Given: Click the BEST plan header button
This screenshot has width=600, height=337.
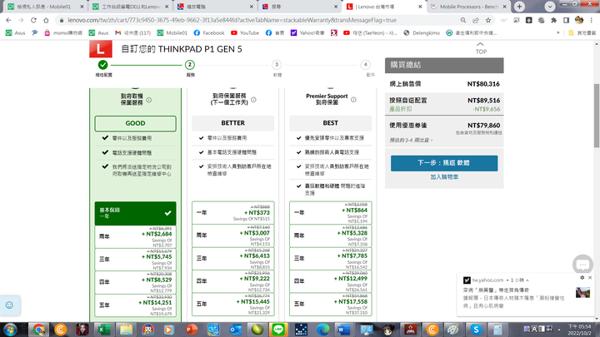Looking at the screenshot, I should point(331,123).
